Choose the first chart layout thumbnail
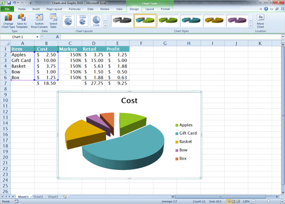The image size is (285, 204). 69,21
